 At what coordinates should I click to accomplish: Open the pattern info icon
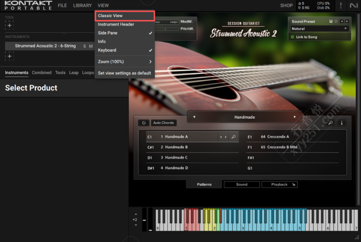(x=342, y=123)
